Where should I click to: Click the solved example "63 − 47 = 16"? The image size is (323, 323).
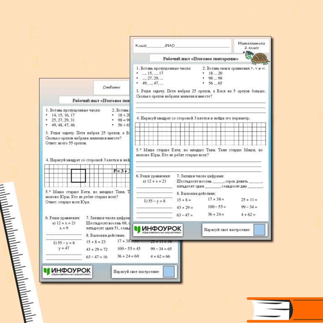point(97,257)
